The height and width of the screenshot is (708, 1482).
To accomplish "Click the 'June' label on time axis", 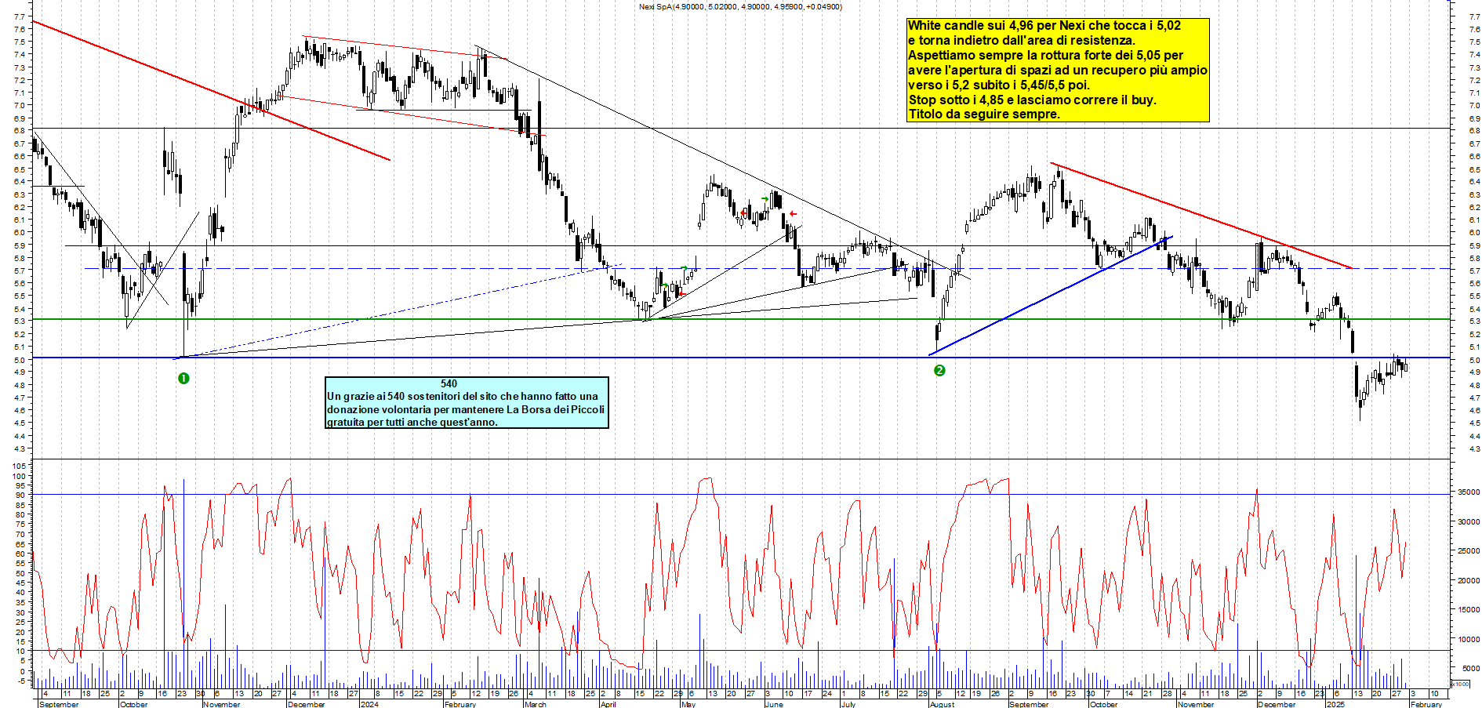I will click(774, 704).
